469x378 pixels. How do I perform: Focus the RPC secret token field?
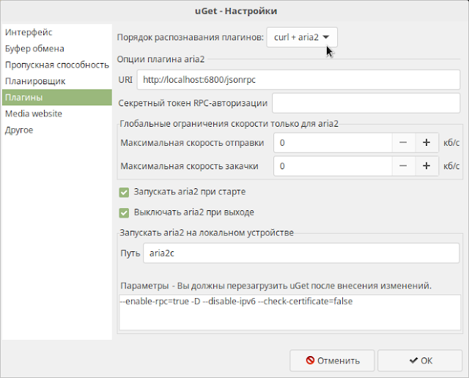[366, 103]
